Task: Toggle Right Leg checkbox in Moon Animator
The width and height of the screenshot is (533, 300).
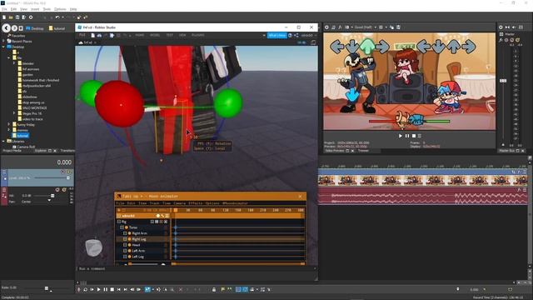Action: click(125, 239)
